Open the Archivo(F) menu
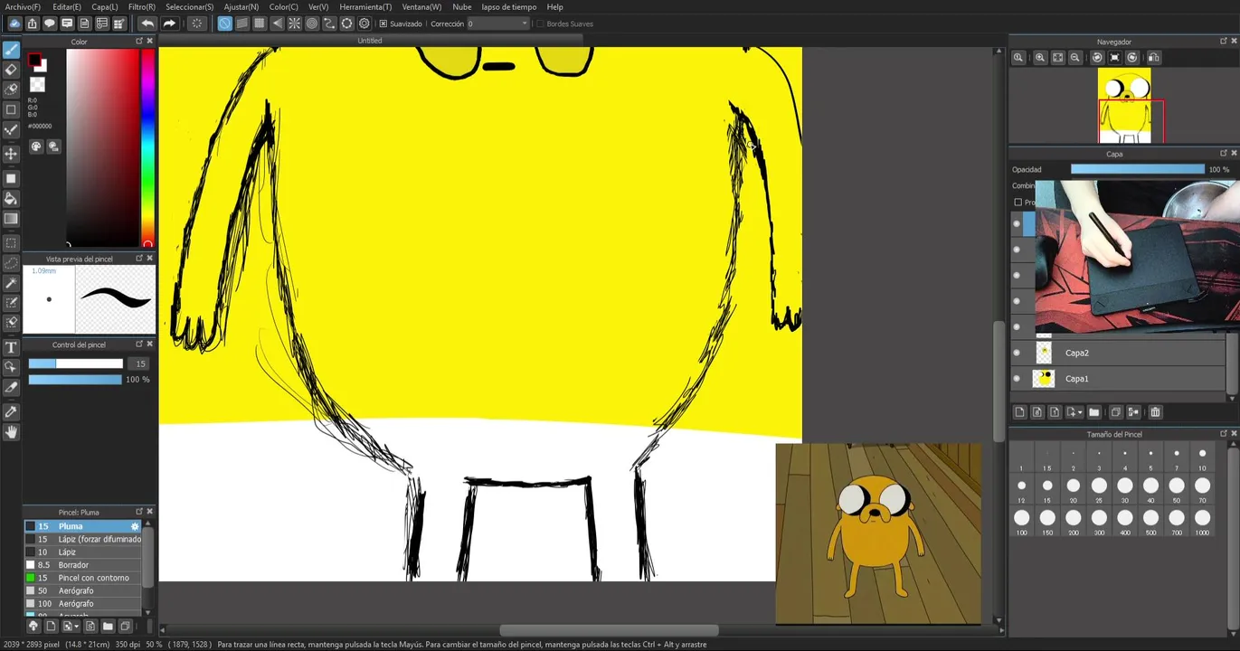The width and height of the screenshot is (1240, 651). pyautogui.click(x=23, y=6)
